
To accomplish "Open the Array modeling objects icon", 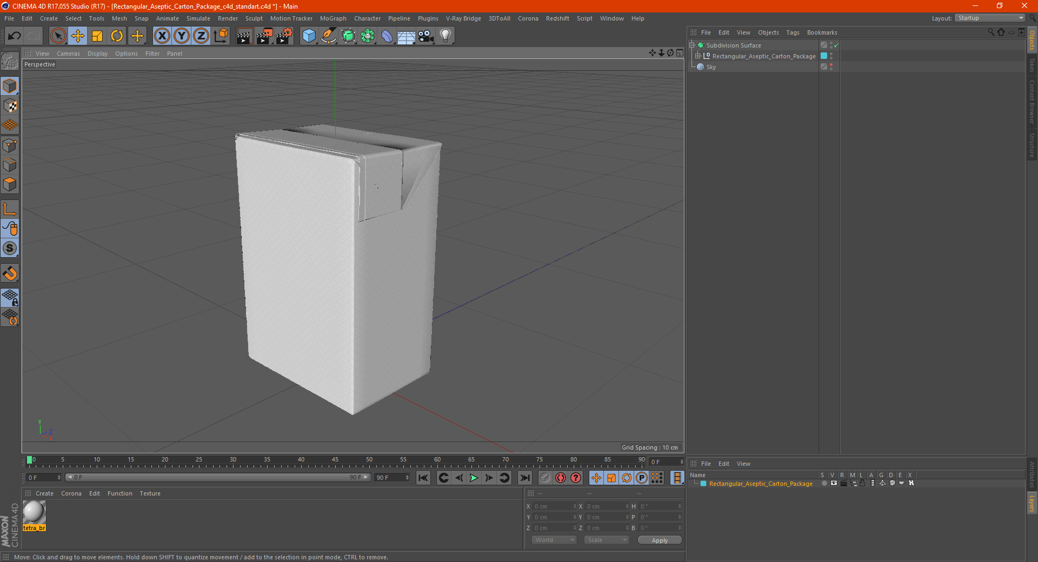I will (x=368, y=36).
